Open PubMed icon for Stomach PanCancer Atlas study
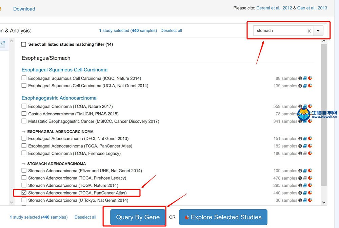339x228 pixels. point(305,193)
